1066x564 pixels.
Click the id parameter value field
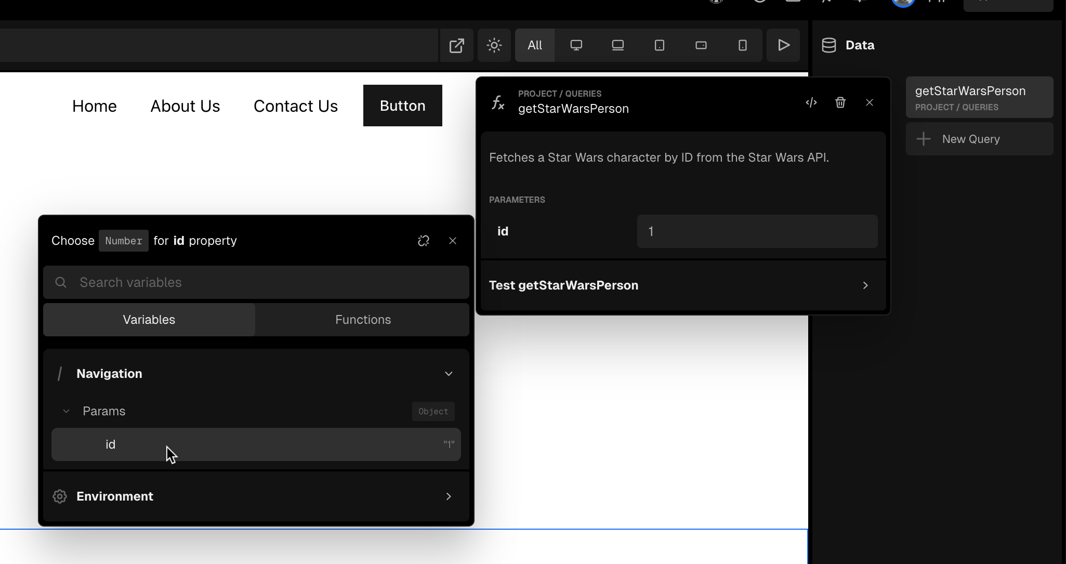(757, 231)
